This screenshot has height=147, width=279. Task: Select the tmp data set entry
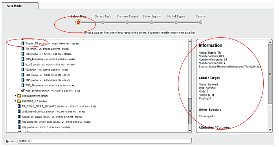(46, 127)
